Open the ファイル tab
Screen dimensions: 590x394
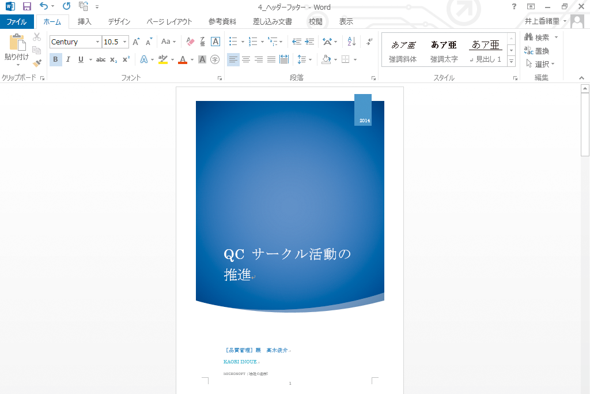pyautogui.click(x=17, y=21)
